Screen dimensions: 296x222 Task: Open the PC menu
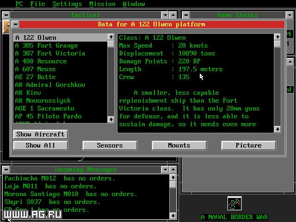19,4
